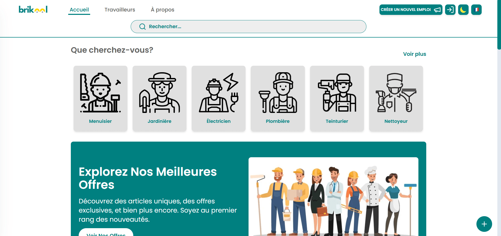The width and height of the screenshot is (501, 236).
Task: Click Créer un nouvel emploi button
Action: pyautogui.click(x=411, y=10)
